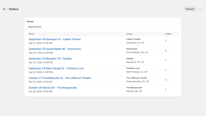Click the orders count for Davenport show
Viewport: 206px width, 116px height.
pos(166,41)
